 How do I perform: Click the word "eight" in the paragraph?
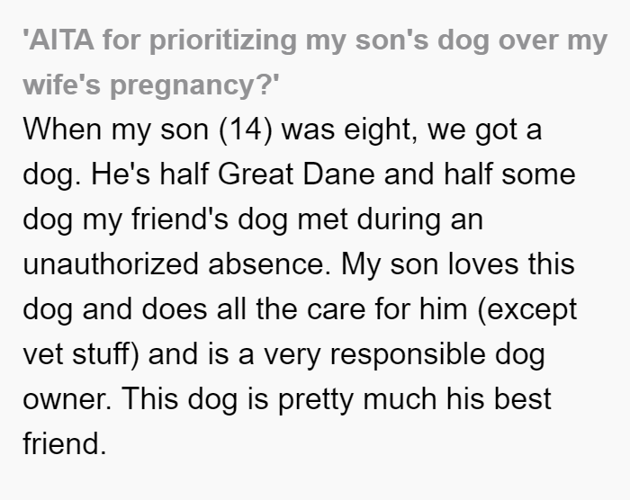[x=380, y=130]
